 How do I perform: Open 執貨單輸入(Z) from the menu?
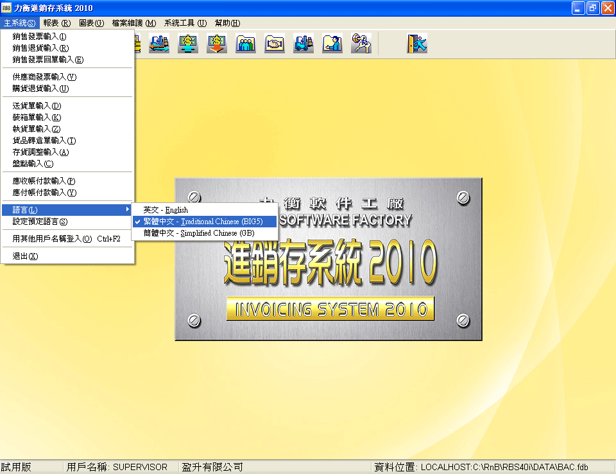[67, 129]
